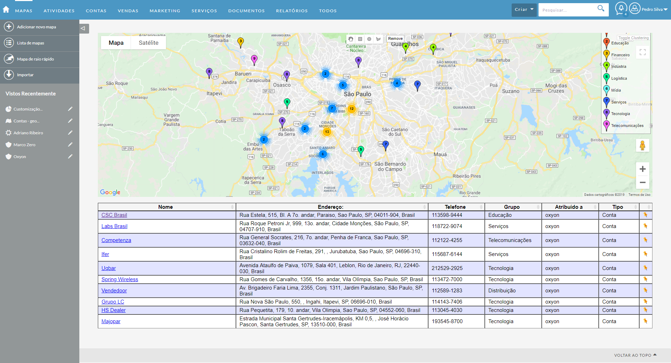Toggle Telecomunicações legend marker
The height and width of the screenshot is (363, 671).
607,125
